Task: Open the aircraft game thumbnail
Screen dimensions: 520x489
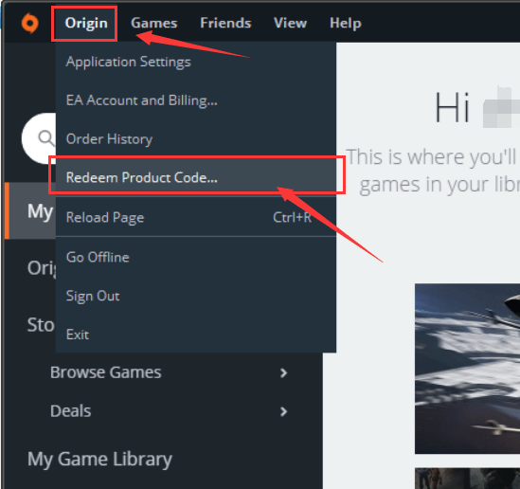Action: click(467, 369)
